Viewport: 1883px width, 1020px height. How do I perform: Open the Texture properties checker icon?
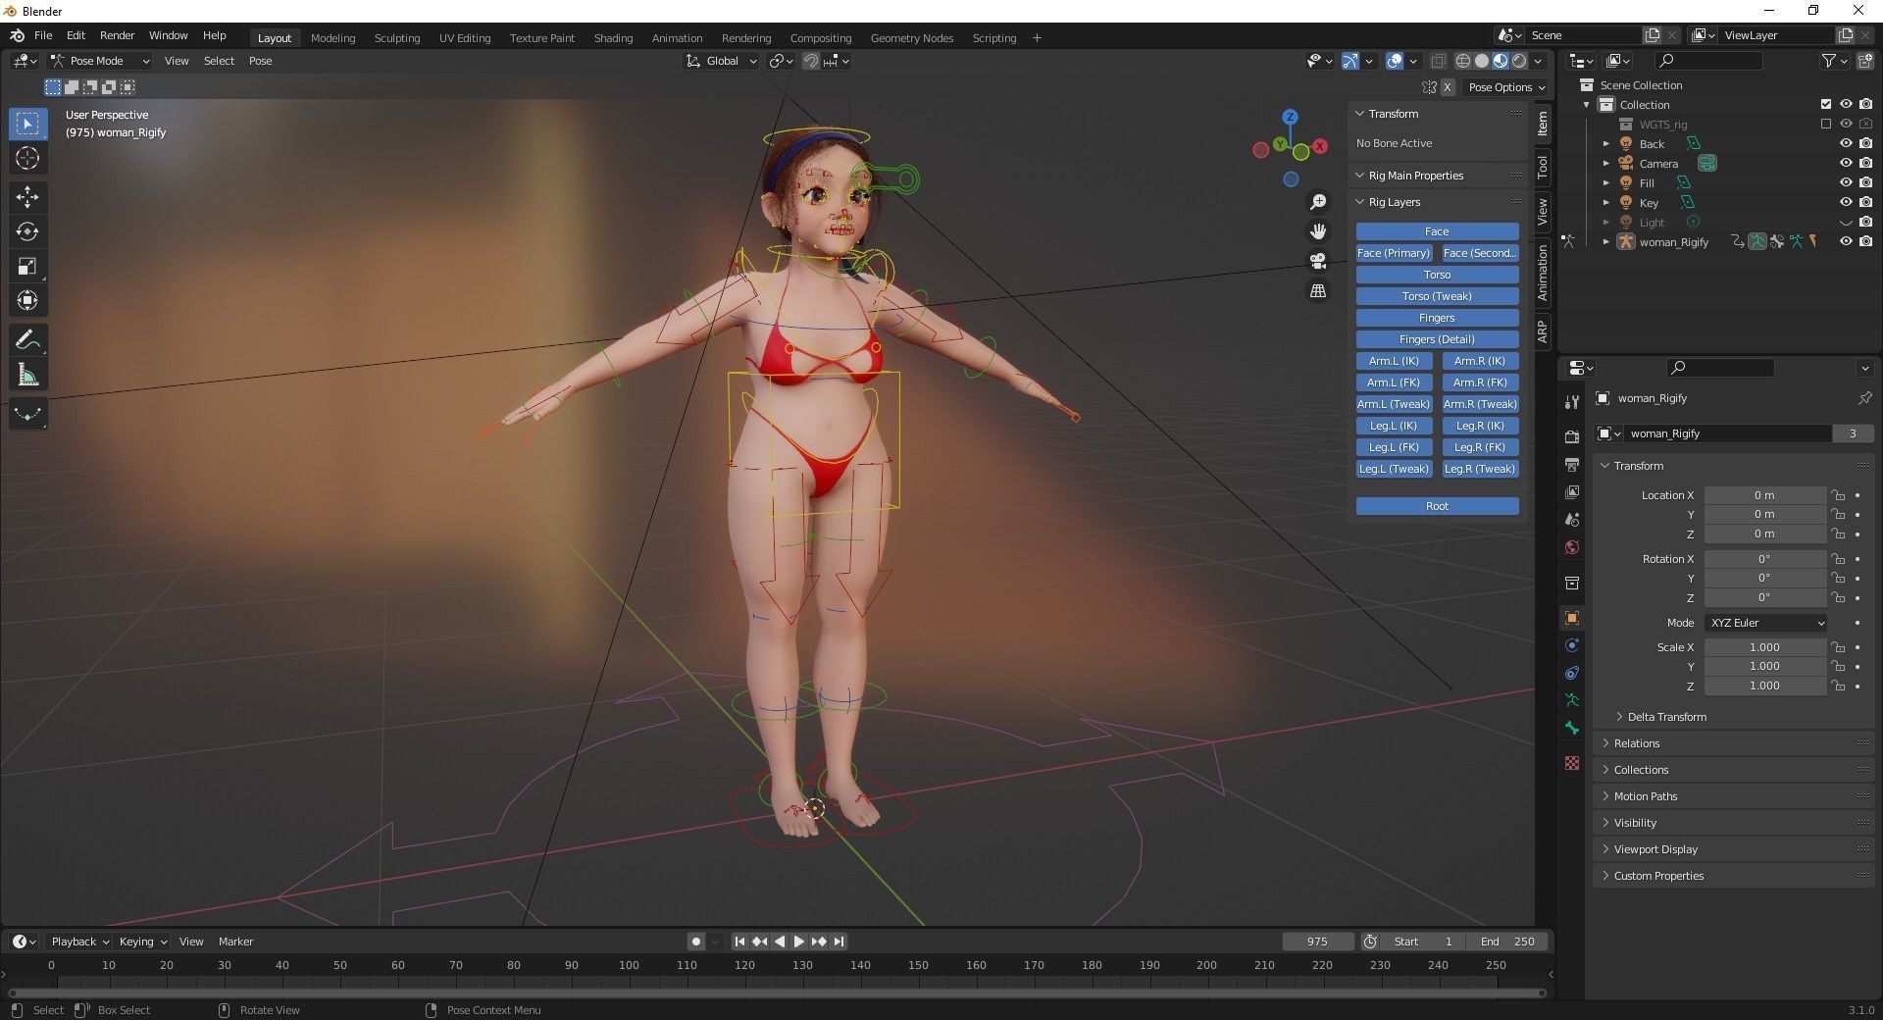(1572, 763)
